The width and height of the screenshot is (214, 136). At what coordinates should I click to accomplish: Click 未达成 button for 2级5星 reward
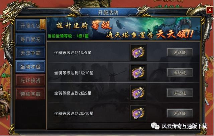(180, 93)
